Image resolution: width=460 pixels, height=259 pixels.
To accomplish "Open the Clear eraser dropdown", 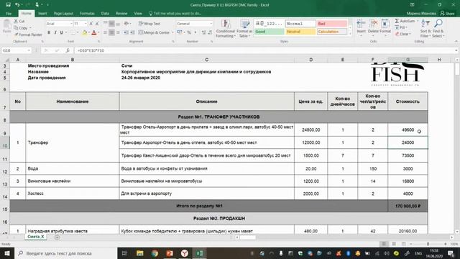I will point(402,34).
